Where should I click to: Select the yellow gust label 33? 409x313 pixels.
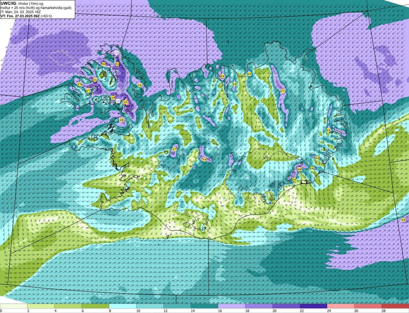click(x=113, y=98)
